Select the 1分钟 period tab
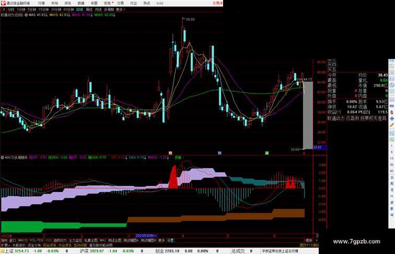This screenshot has height=254, width=395. coord(21,9)
